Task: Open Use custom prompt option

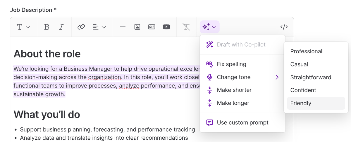Action: coord(242,122)
